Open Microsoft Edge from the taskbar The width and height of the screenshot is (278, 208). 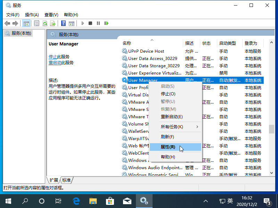pos(76,201)
